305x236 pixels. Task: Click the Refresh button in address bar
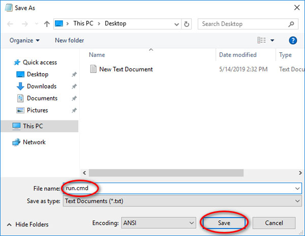[187, 24]
